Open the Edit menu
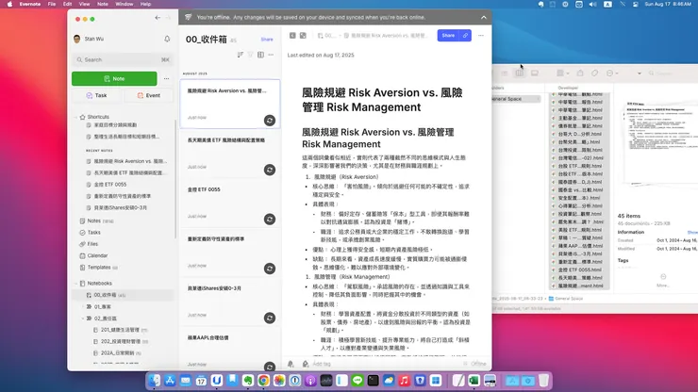The image size is (698, 392). tap(67, 4)
